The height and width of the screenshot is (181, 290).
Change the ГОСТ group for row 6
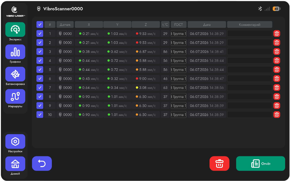(x=179, y=78)
